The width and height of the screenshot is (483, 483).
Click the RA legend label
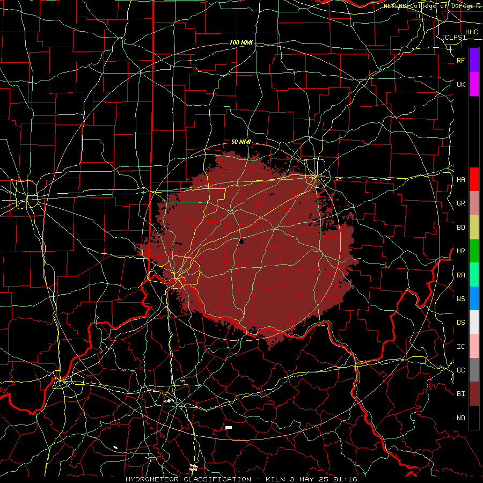click(x=460, y=275)
